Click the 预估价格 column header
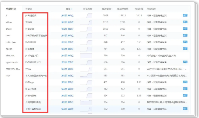199x118 pixels. (139, 9)
